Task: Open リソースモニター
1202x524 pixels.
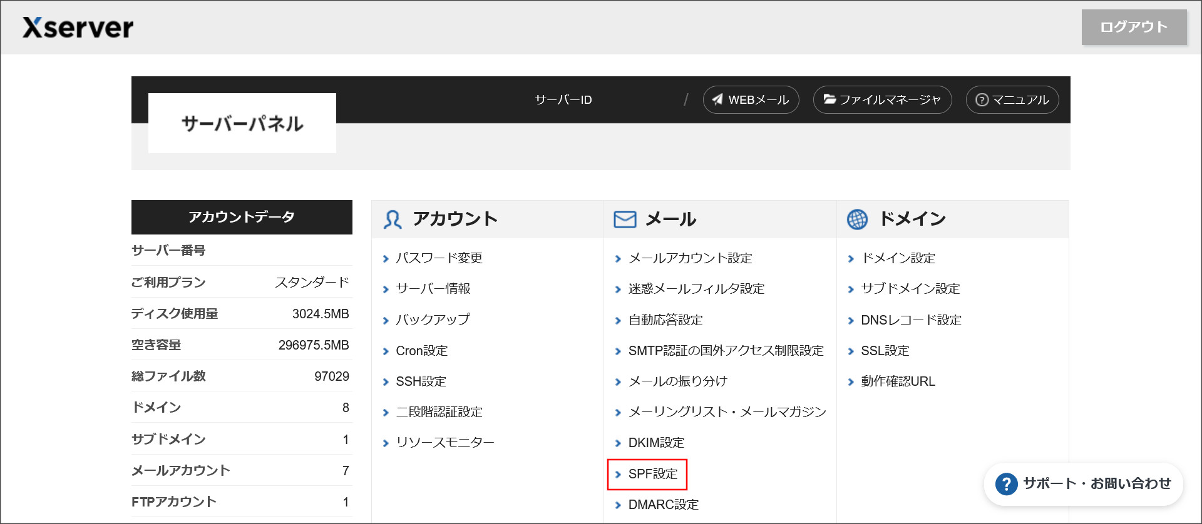Action: tap(445, 443)
